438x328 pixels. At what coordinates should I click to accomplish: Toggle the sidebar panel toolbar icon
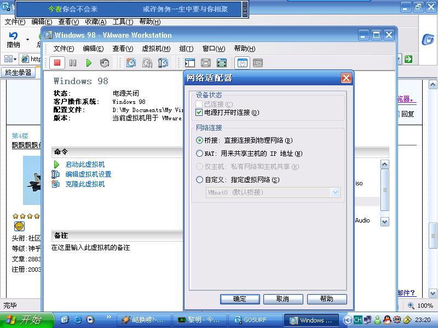tap(190, 63)
